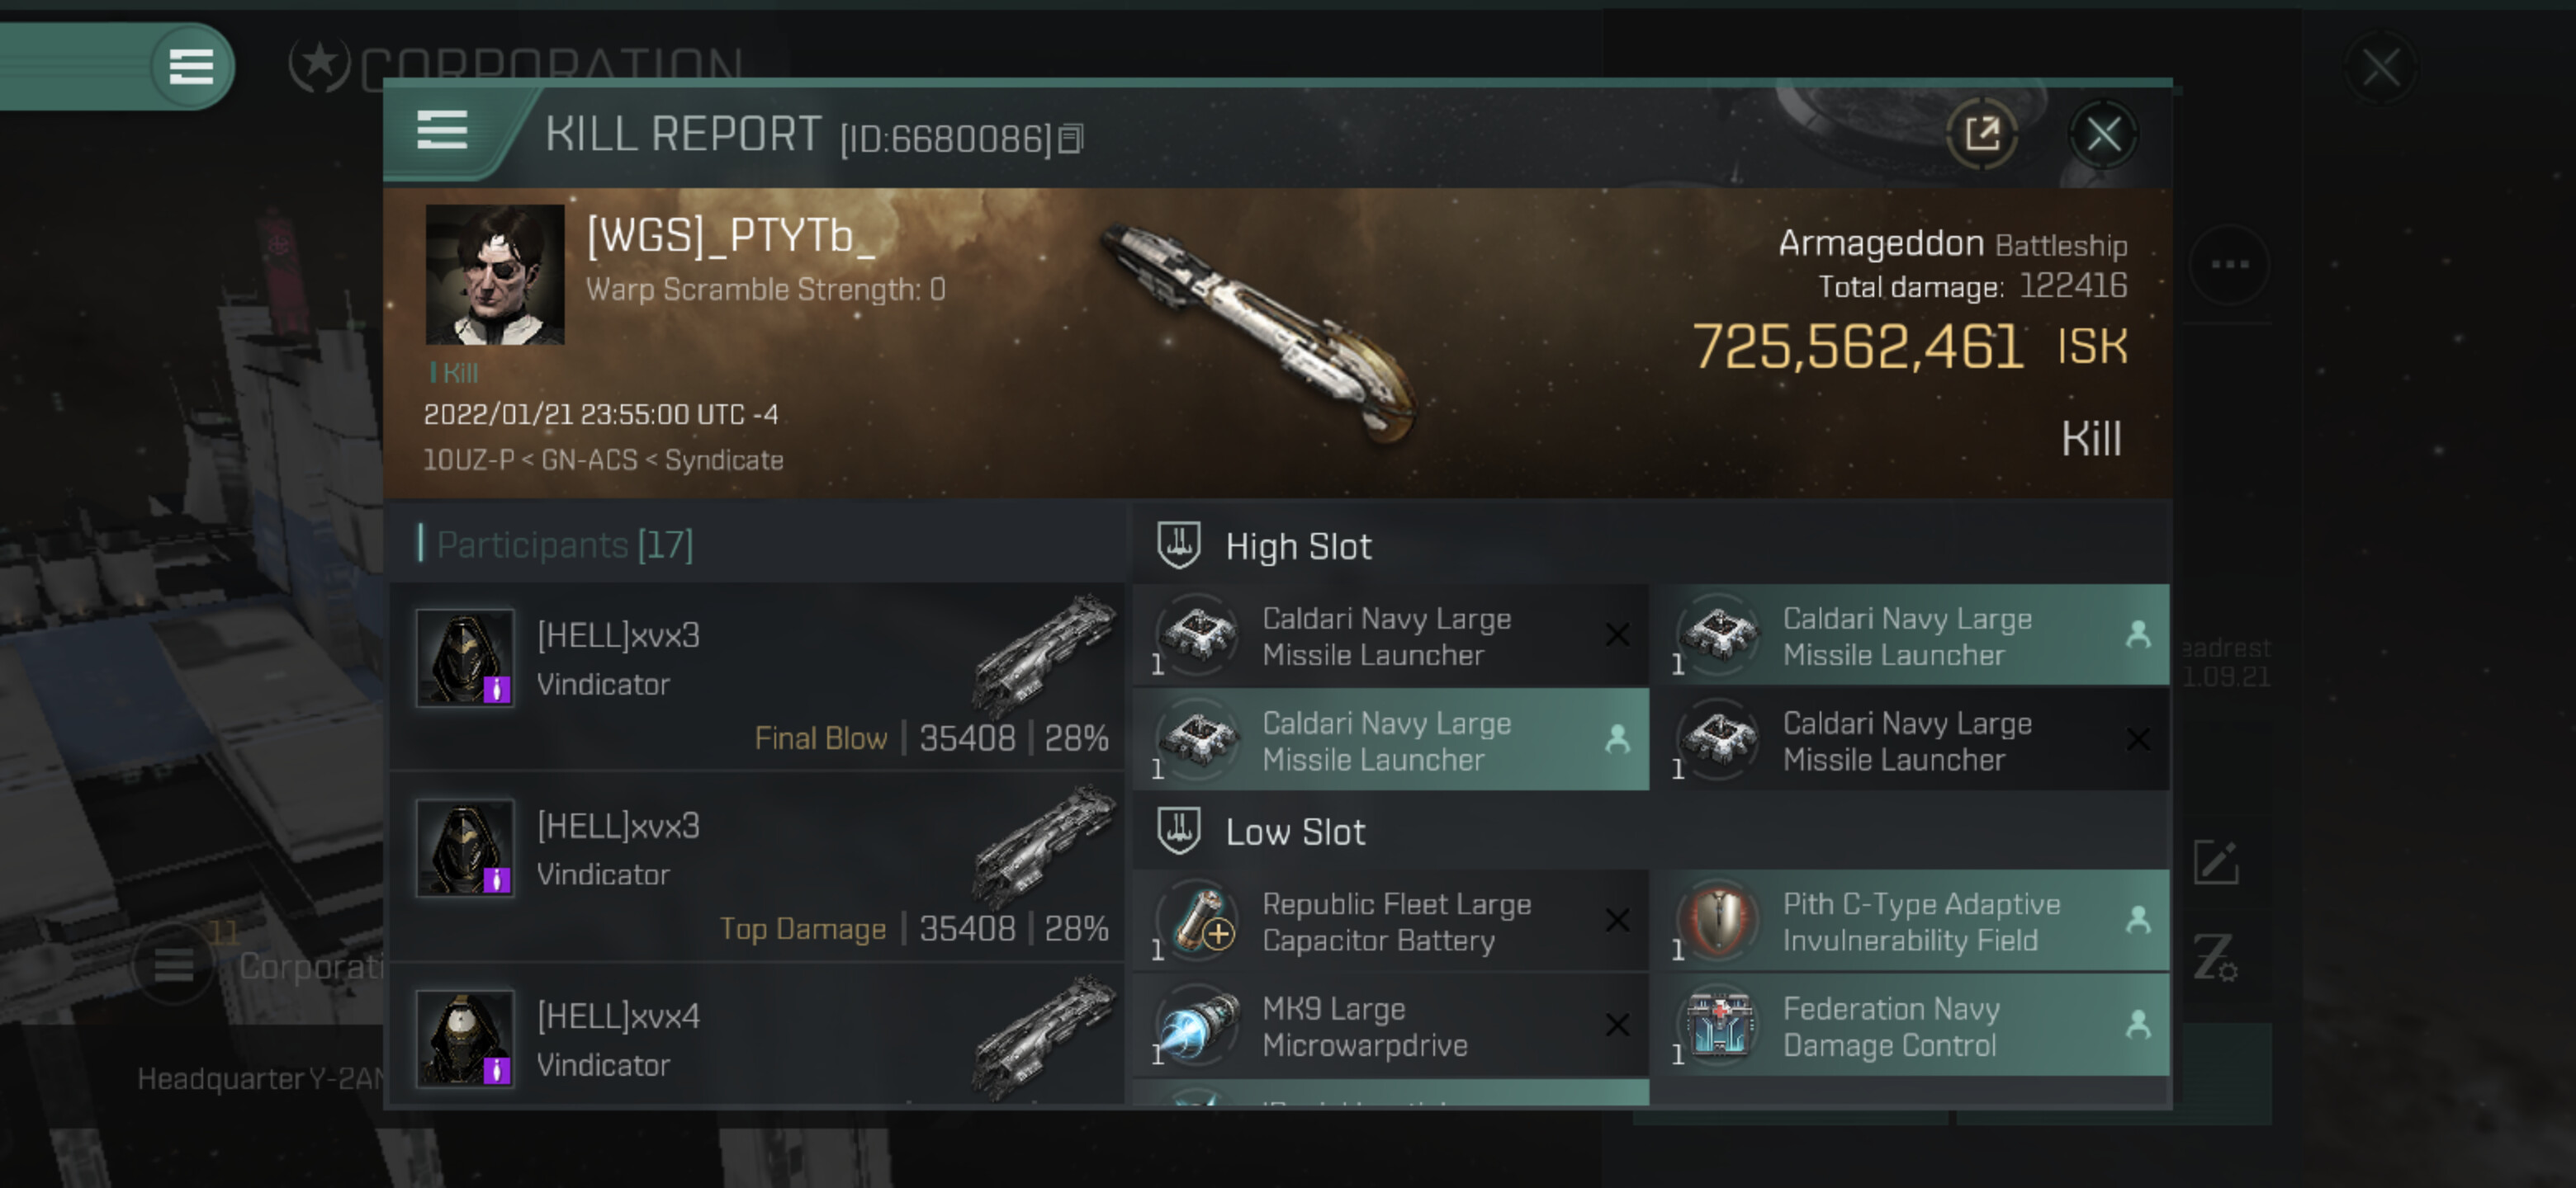The height and width of the screenshot is (1188, 2576).
Task: Open the [HELL]xvx3 Final Blow participant entry
Action: click(757, 676)
